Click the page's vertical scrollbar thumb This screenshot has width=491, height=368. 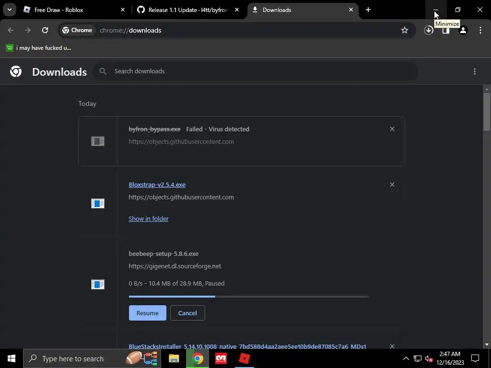[487, 112]
